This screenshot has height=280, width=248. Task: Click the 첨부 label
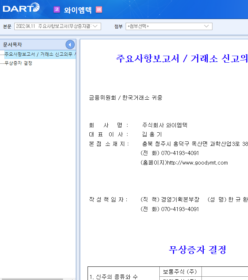point(119,26)
